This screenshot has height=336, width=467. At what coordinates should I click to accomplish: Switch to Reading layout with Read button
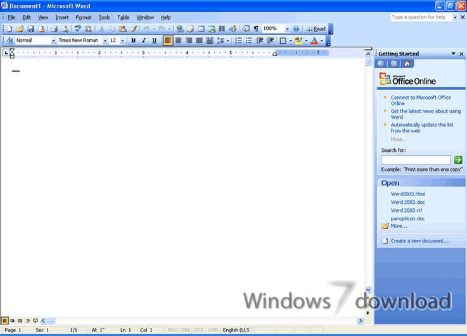point(316,29)
